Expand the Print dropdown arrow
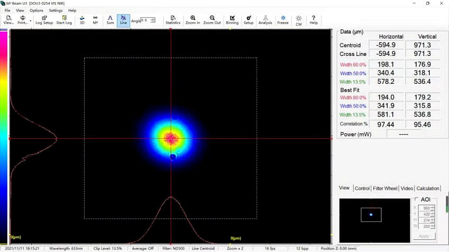This screenshot has height=252, width=449. pos(31,21)
